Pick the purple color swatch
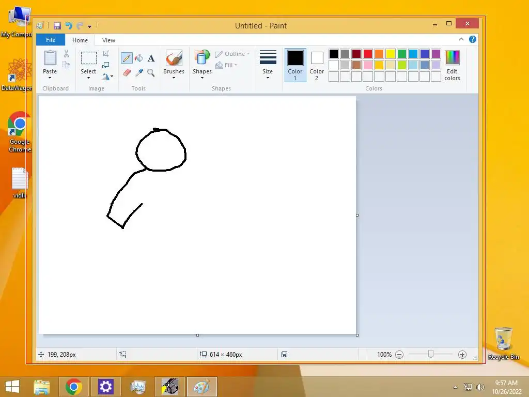Image resolution: width=529 pixels, height=397 pixels. tap(436, 54)
